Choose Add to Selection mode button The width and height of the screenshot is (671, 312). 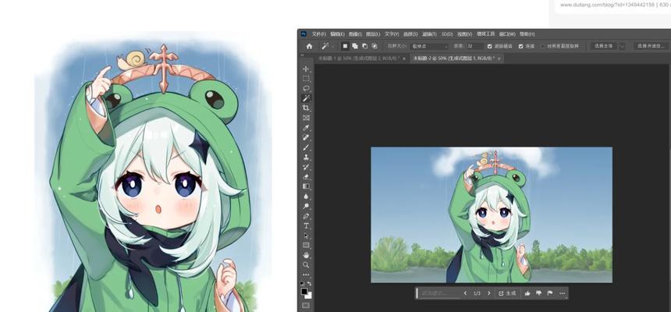[x=355, y=46]
